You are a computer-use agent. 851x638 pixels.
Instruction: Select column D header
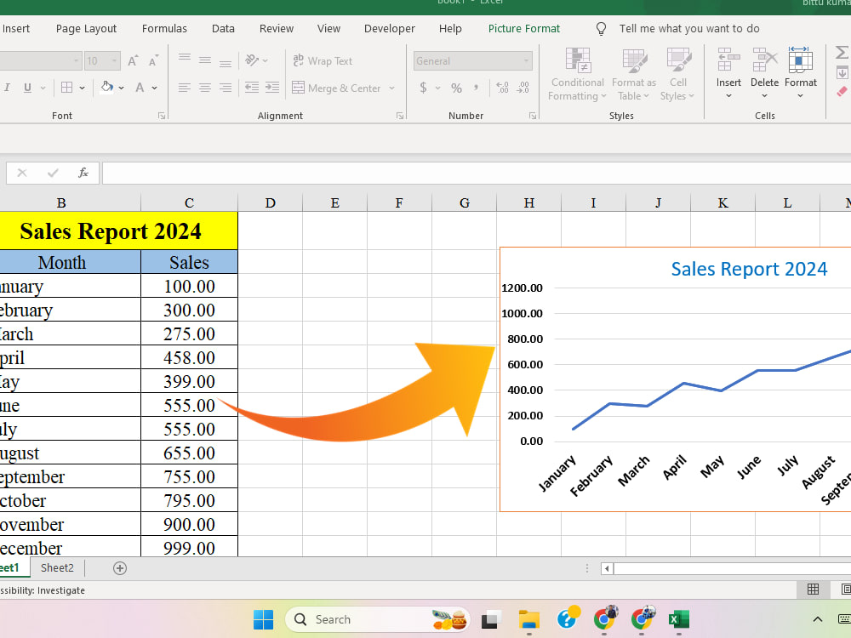pos(270,203)
